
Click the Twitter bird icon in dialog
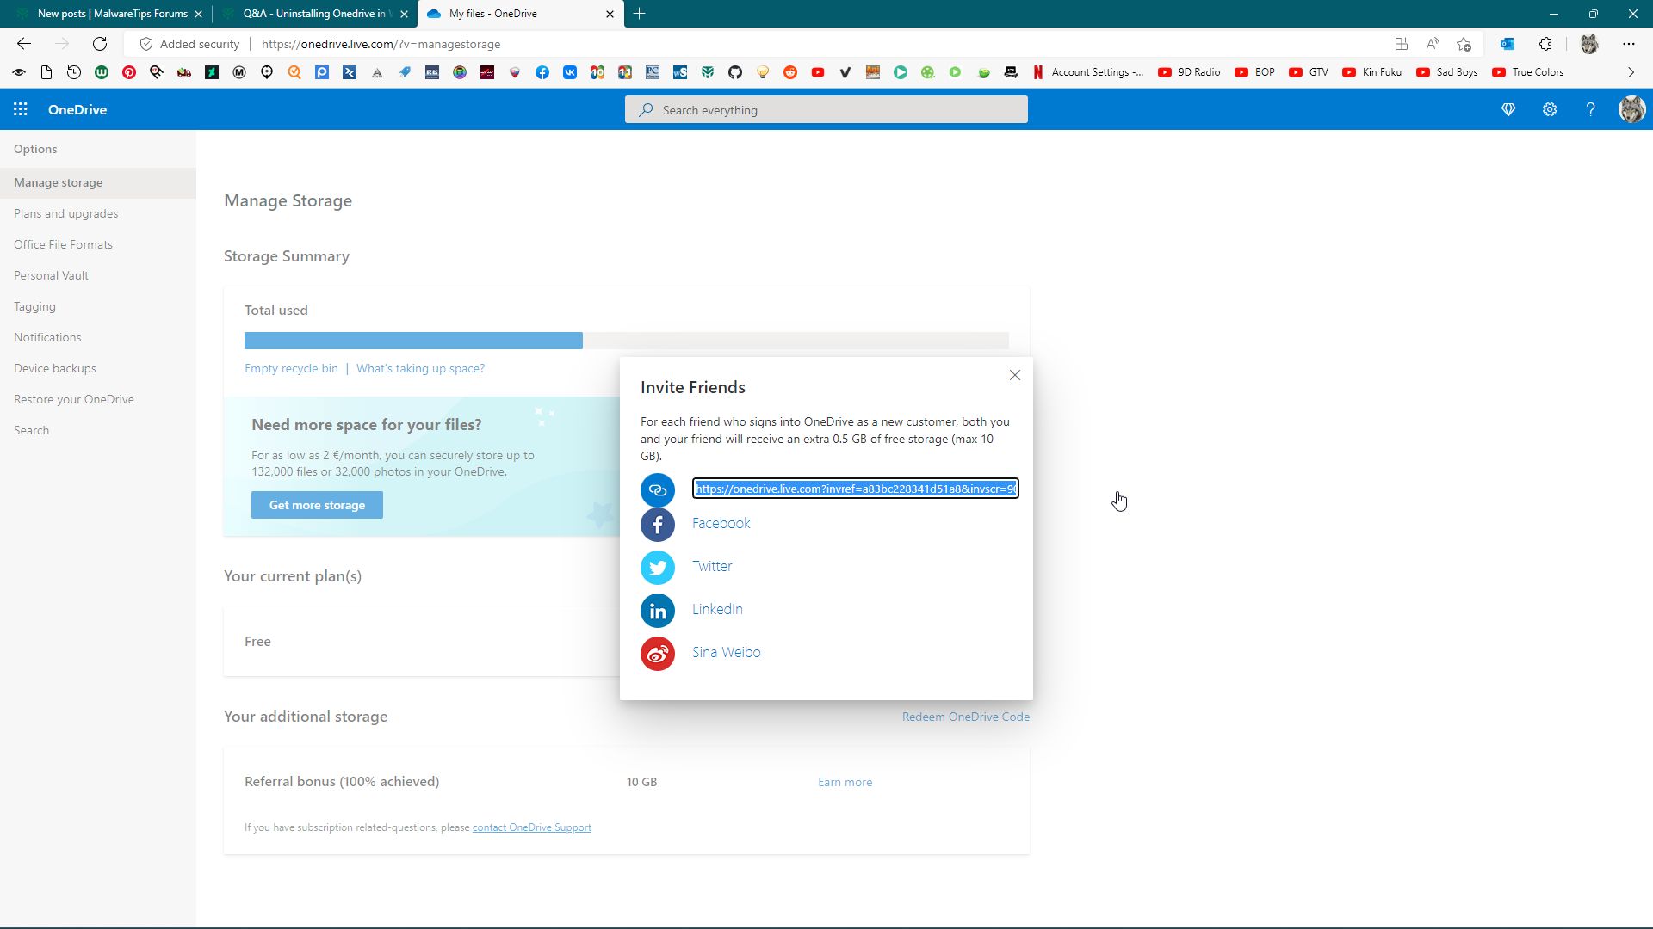pos(658,567)
